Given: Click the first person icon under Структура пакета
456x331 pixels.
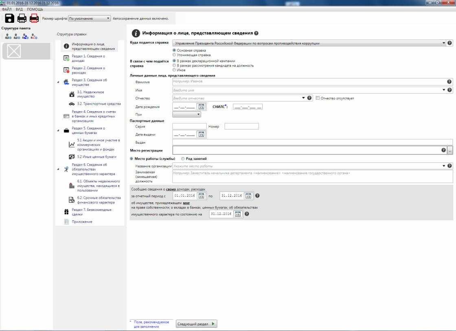Looking at the screenshot, I should click(x=8, y=36).
